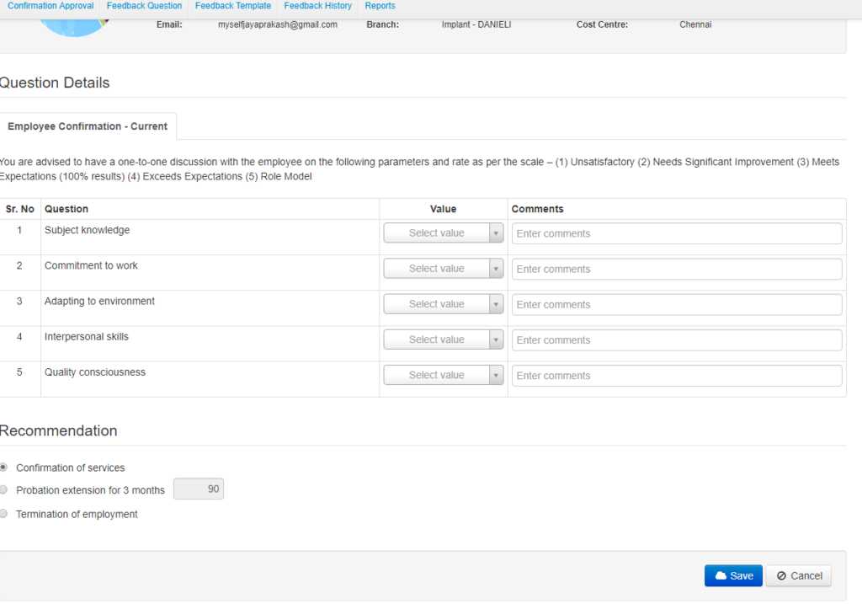The height and width of the screenshot is (604, 862).
Task: Click the cost centre value Chennai
Action: tap(695, 24)
